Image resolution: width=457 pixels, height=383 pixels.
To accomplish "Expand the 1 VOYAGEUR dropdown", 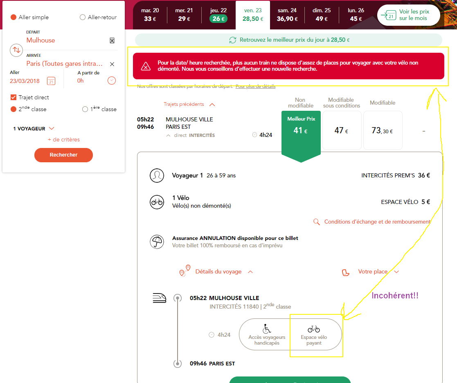I will (x=34, y=128).
